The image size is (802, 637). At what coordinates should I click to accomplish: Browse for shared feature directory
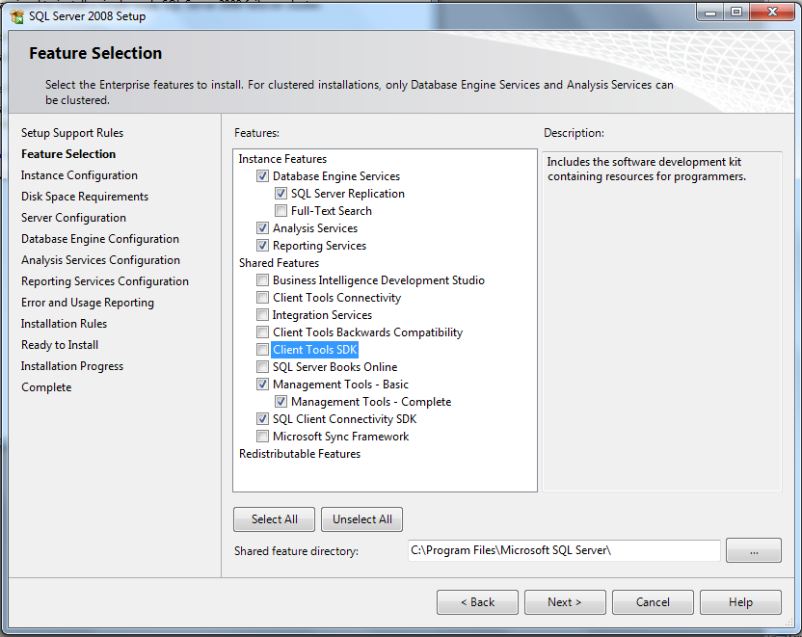(x=754, y=550)
